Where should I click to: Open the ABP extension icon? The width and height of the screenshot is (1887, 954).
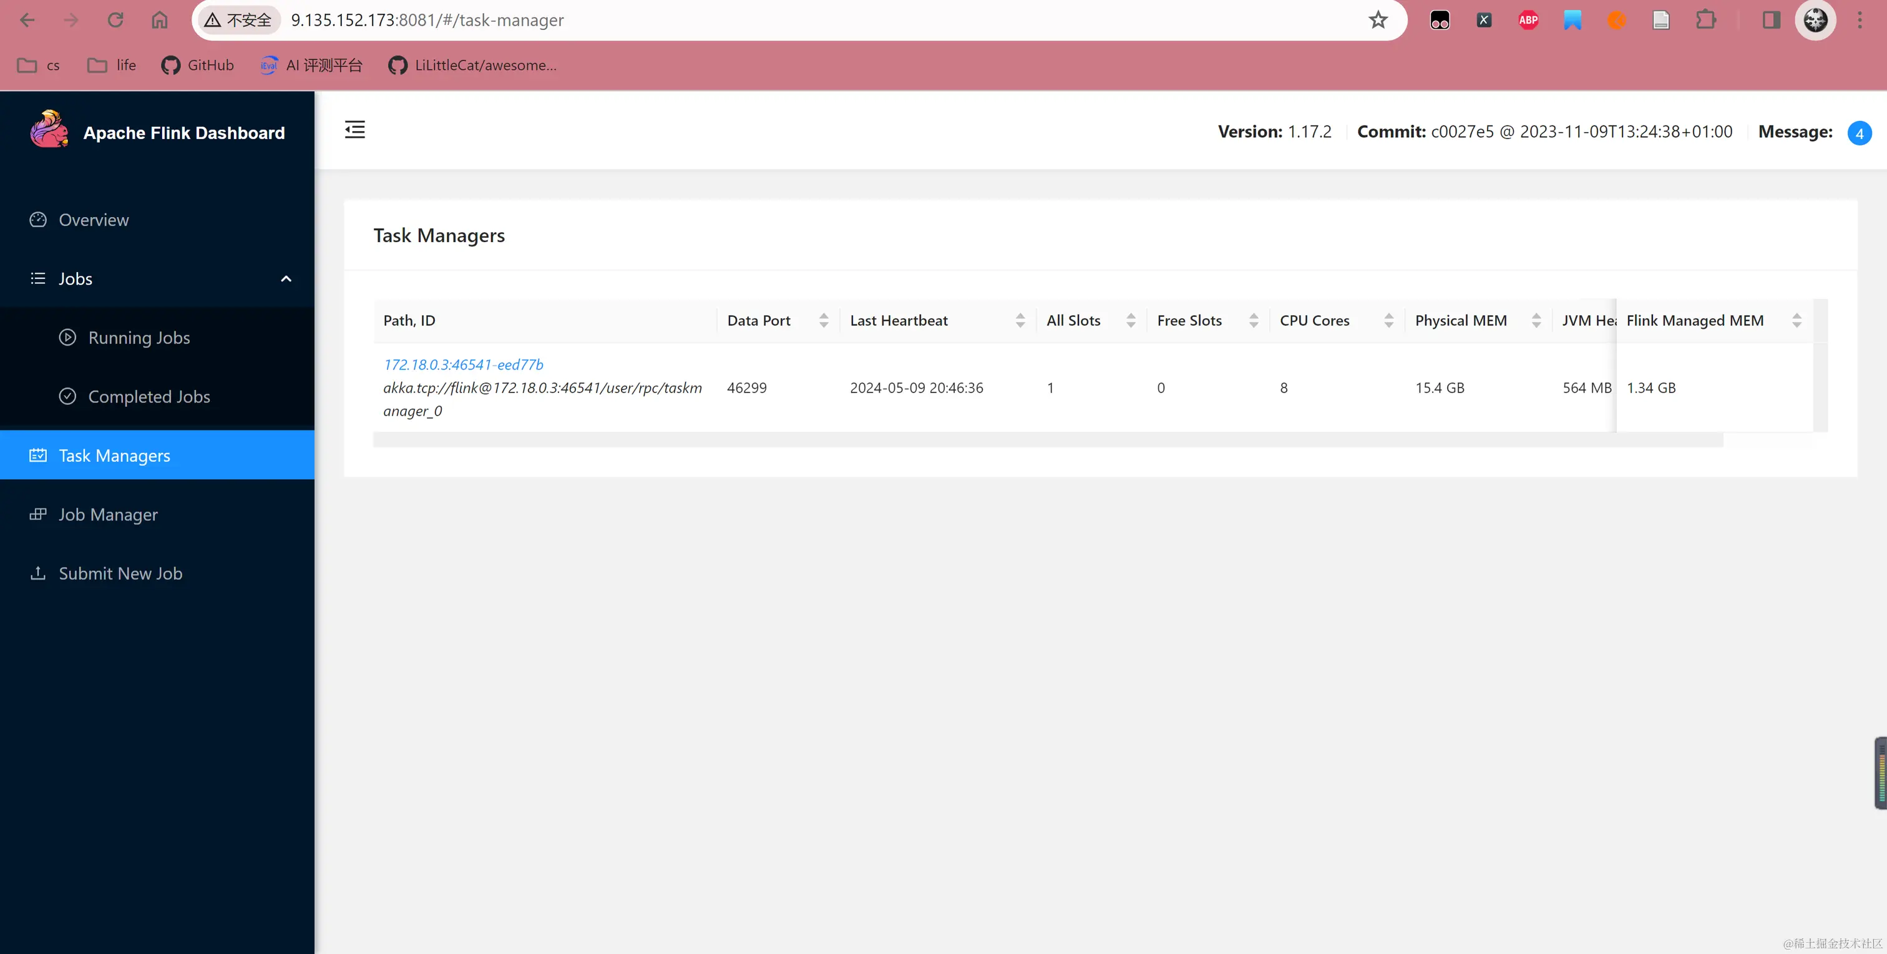[x=1528, y=21]
